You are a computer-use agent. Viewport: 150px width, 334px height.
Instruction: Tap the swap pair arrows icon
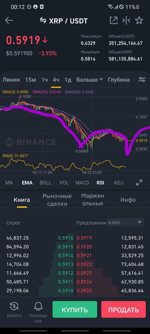click(x=43, y=20)
